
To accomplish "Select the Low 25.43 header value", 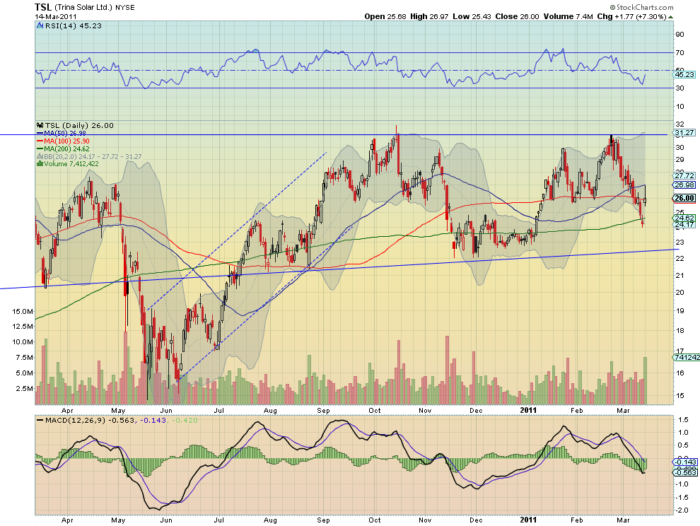I will click(x=472, y=16).
